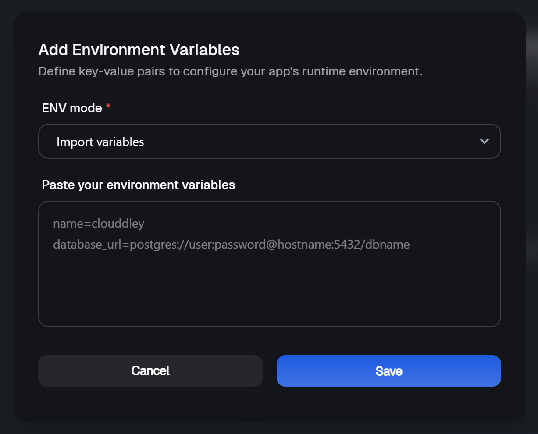Viewport: 538px width, 434px height.
Task: Click the Add Environment Variables heading
Action: pyautogui.click(x=139, y=50)
